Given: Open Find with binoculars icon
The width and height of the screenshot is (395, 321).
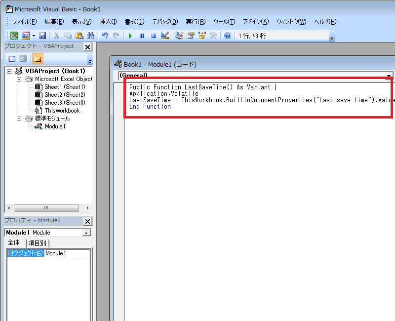Looking at the screenshot, I should point(91,36).
